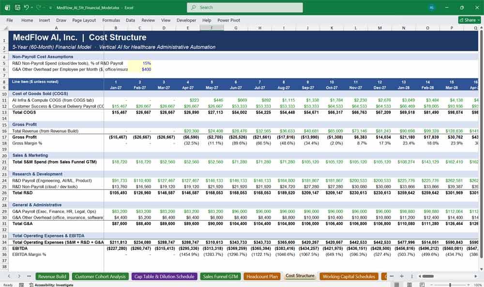Select the Cost Structure sheet tab

[300, 276]
